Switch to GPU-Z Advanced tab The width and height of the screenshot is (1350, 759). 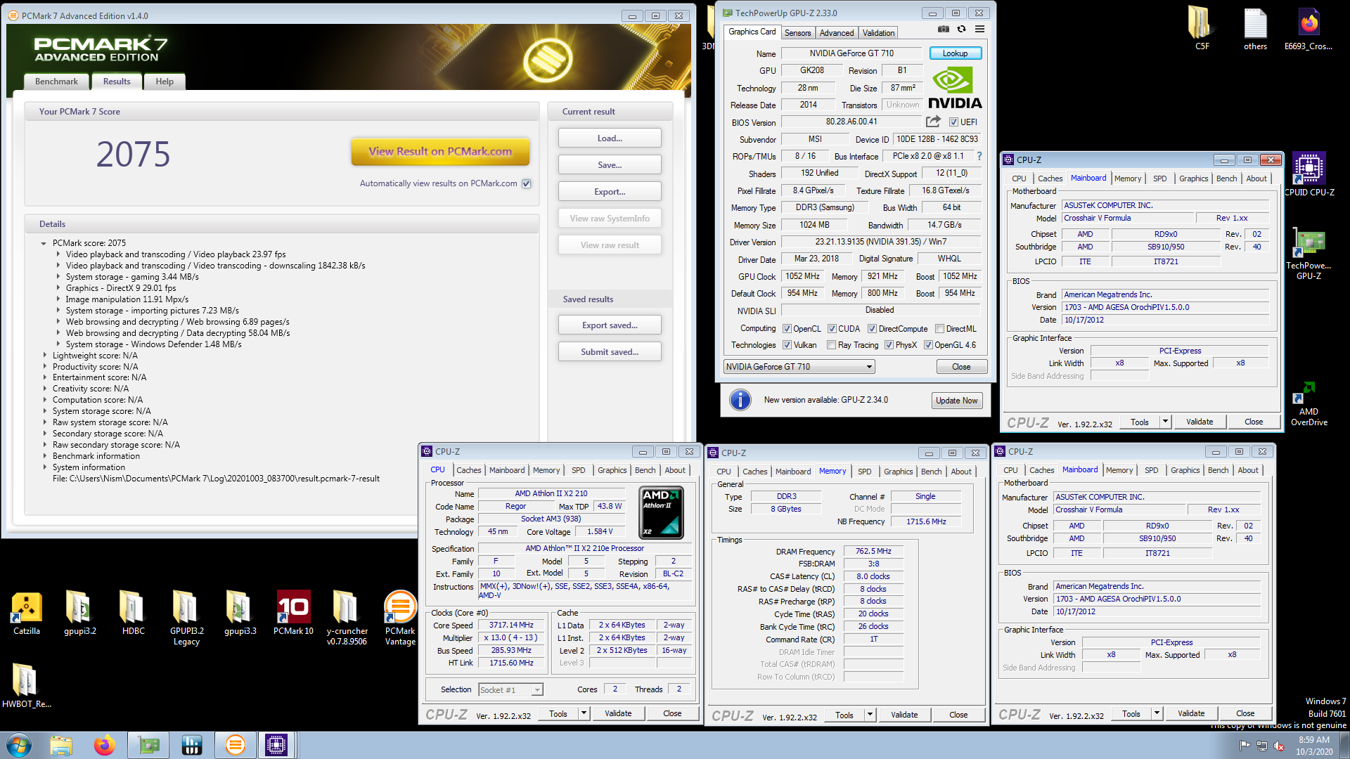coord(837,33)
